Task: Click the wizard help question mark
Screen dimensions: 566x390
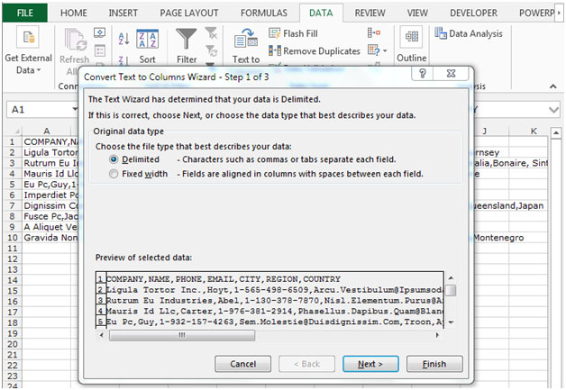Action: click(422, 74)
